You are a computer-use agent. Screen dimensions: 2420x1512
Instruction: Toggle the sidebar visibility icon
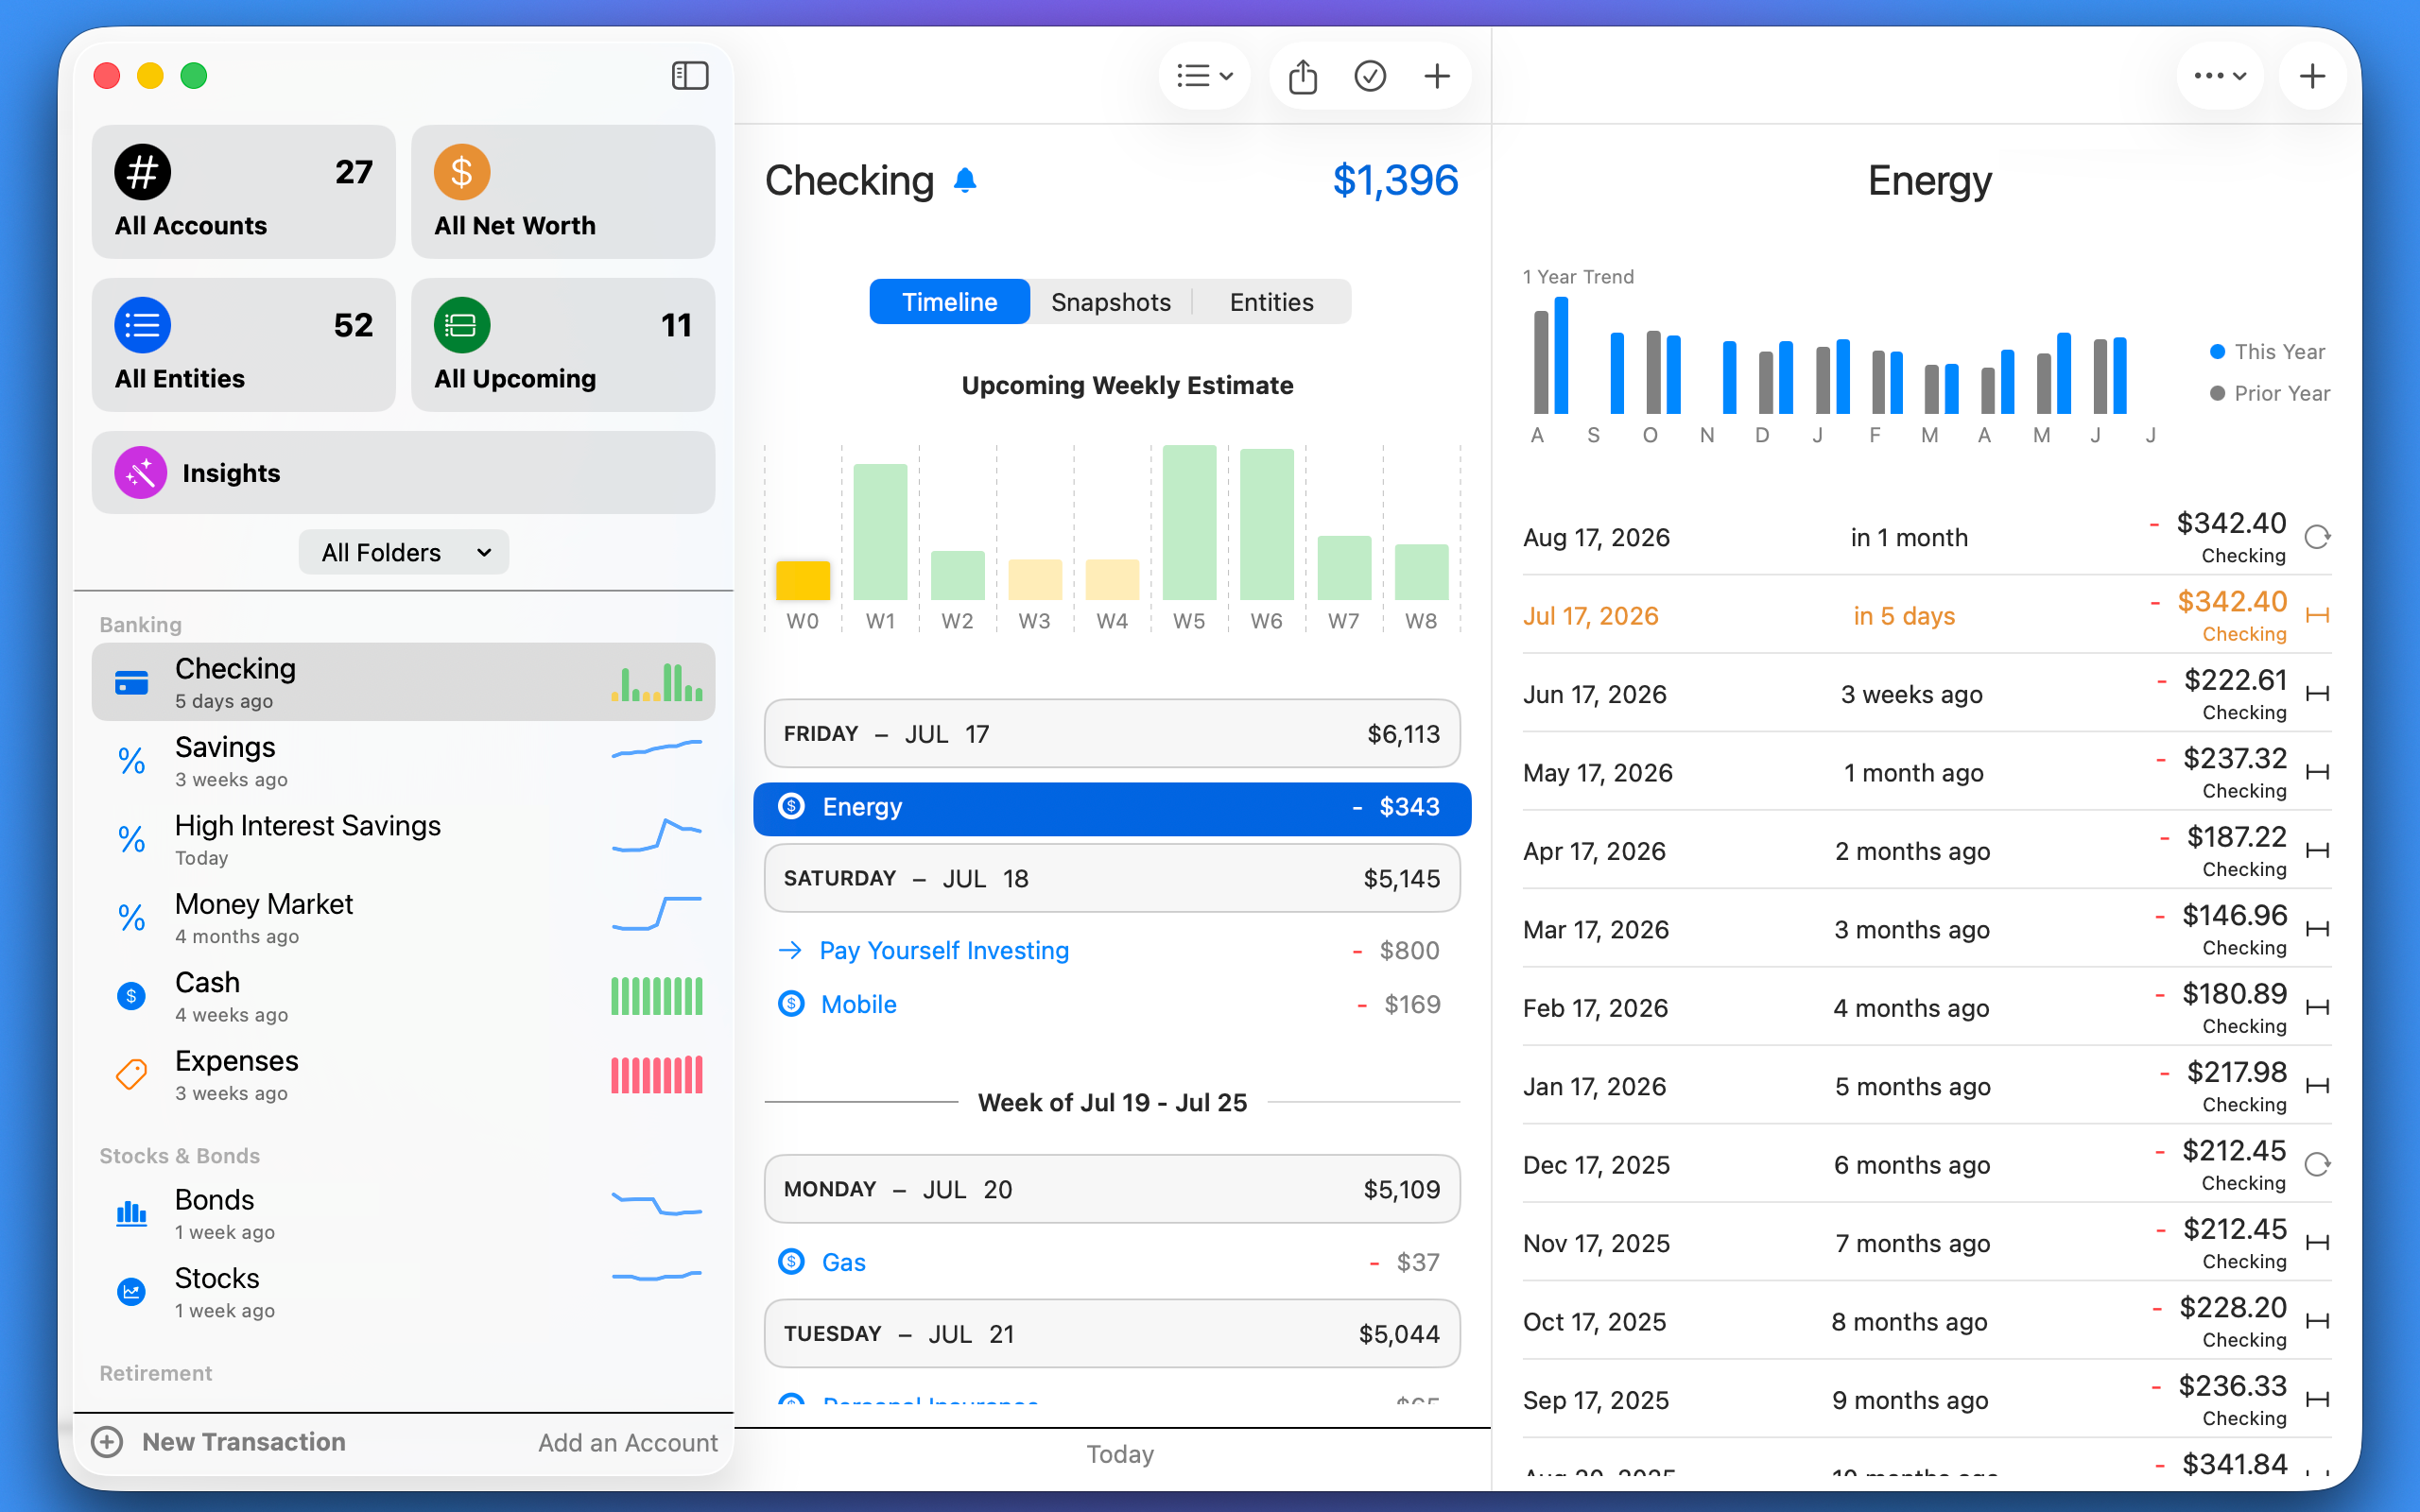[690, 76]
